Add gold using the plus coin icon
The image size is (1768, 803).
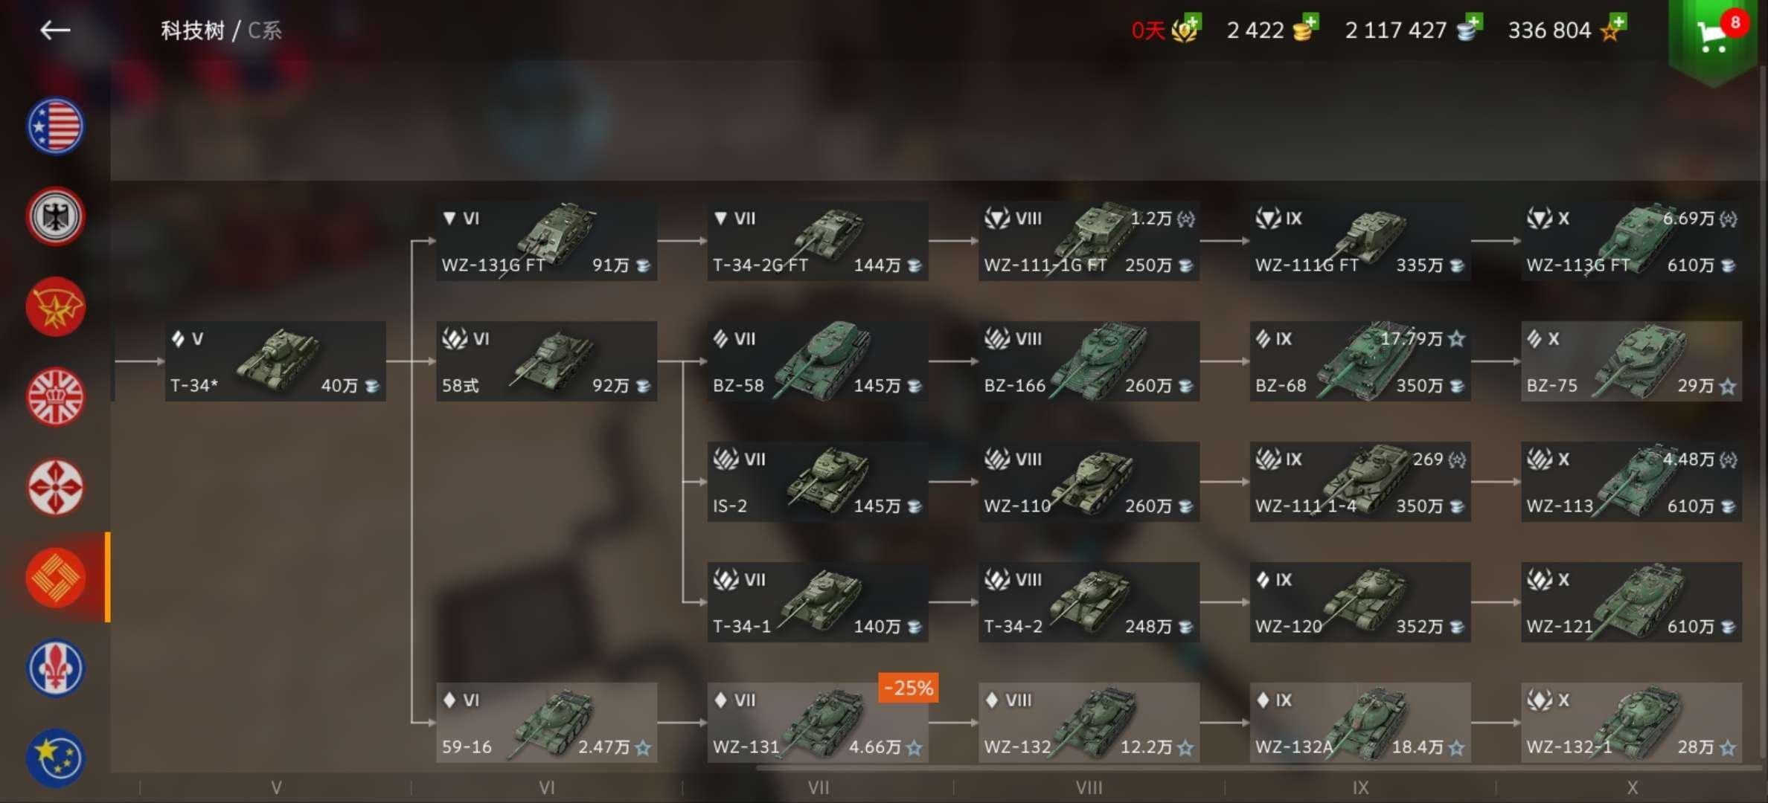coord(1304,29)
